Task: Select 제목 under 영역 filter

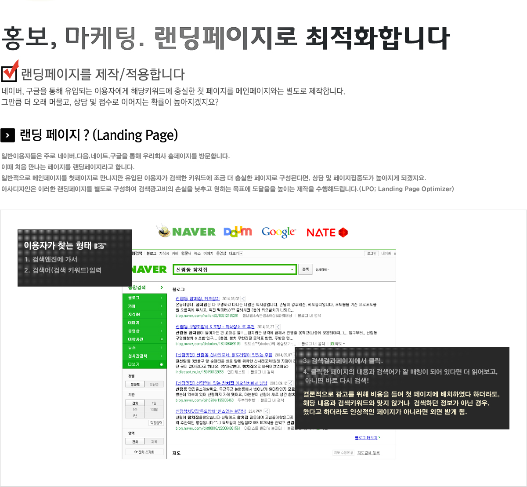Action: point(154,442)
